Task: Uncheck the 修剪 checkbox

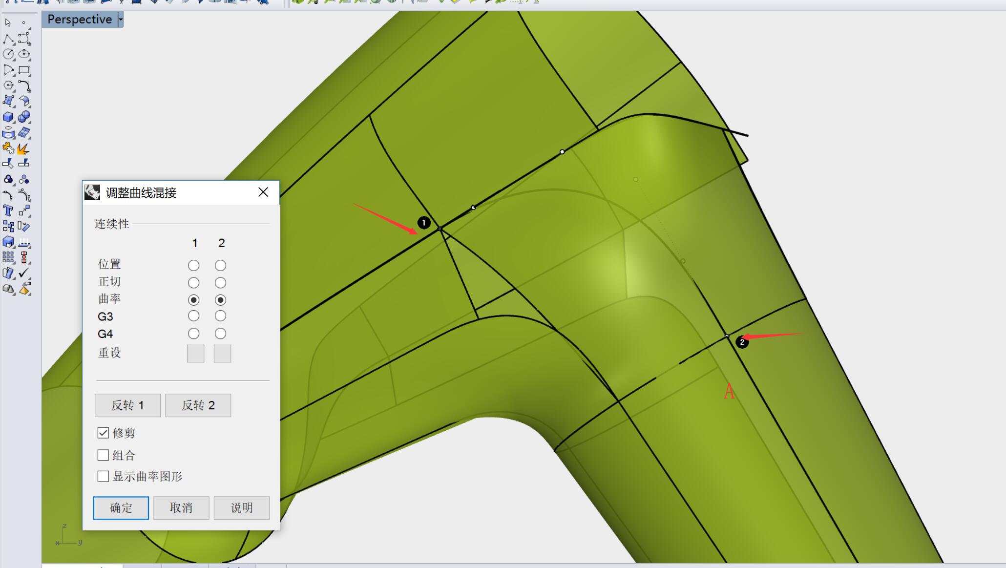Action: [103, 433]
